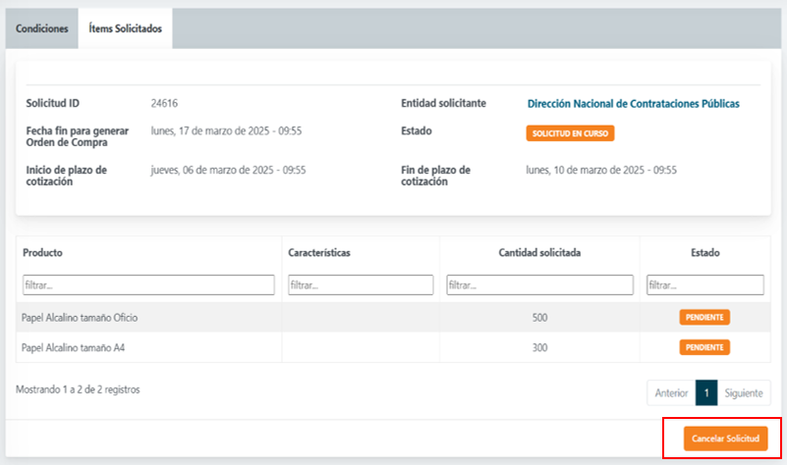The image size is (787, 466).
Task: Click the Cantidad solicitada filter box
Action: tap(539, 285)
